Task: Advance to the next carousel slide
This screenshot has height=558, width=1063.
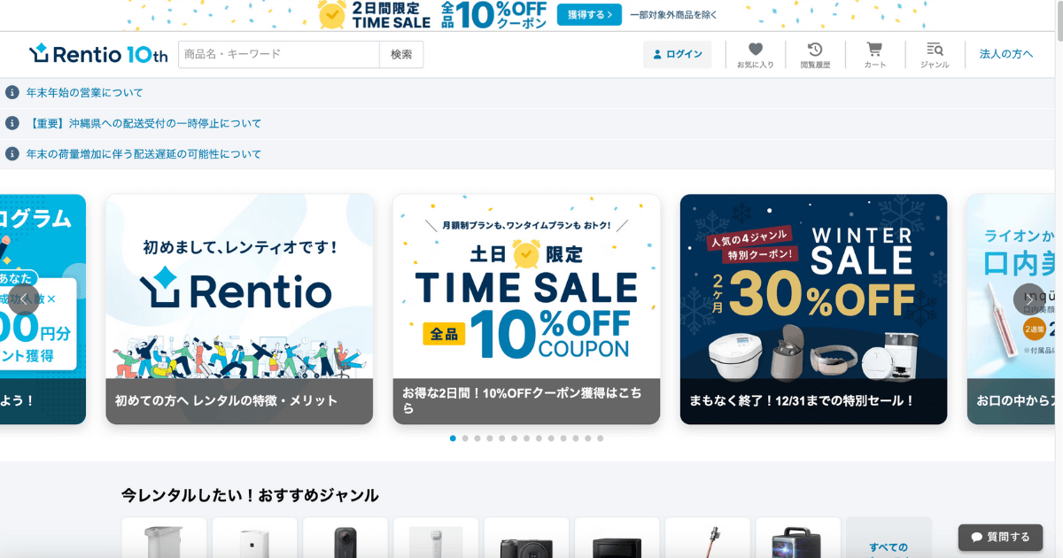Action: click(x=1029, y=299)
